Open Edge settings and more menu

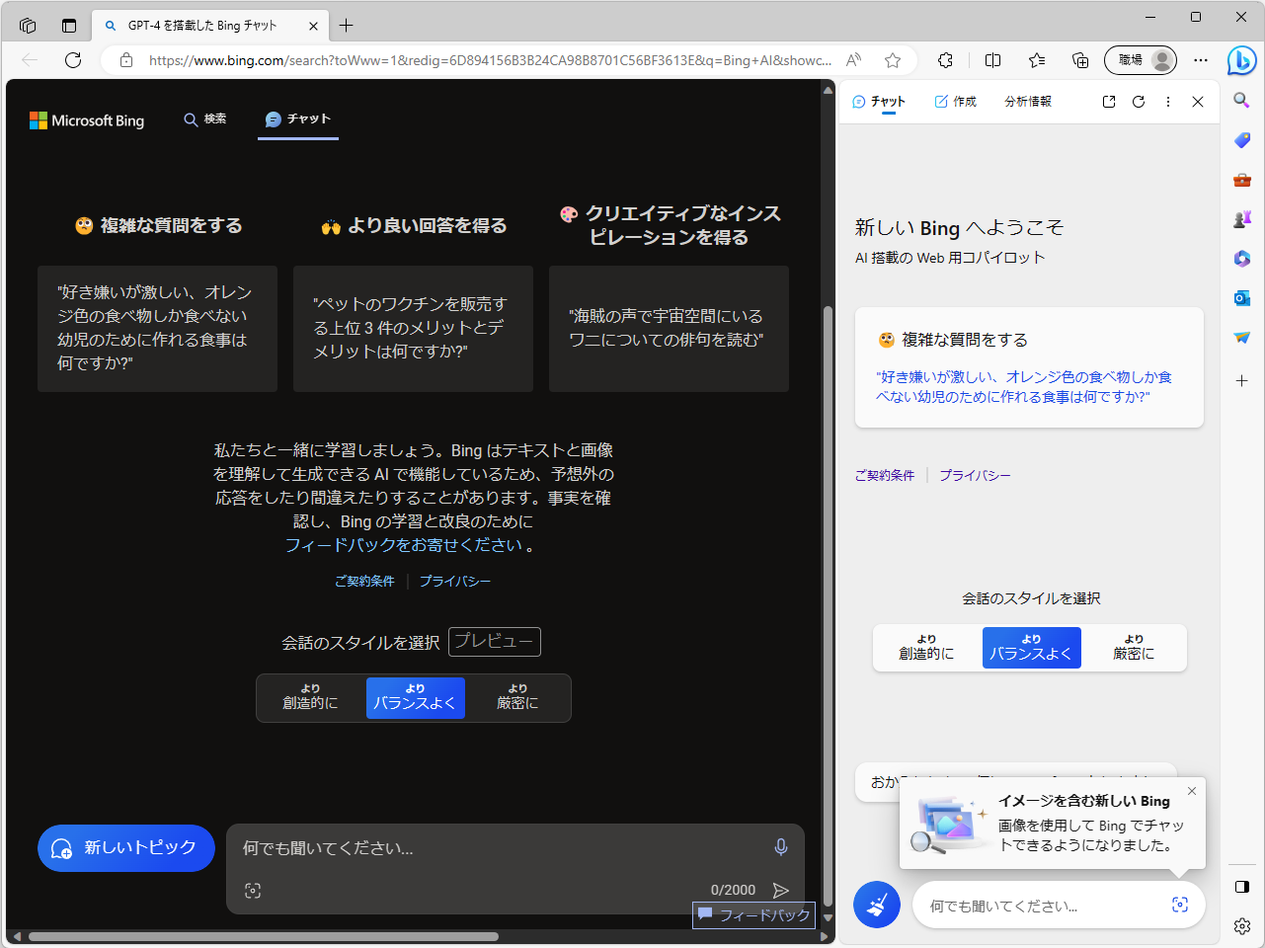[1201, 60]
